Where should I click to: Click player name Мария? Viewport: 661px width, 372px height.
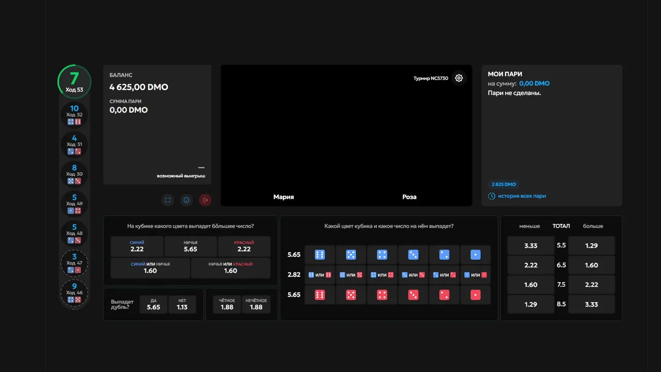tap(284, 197)
